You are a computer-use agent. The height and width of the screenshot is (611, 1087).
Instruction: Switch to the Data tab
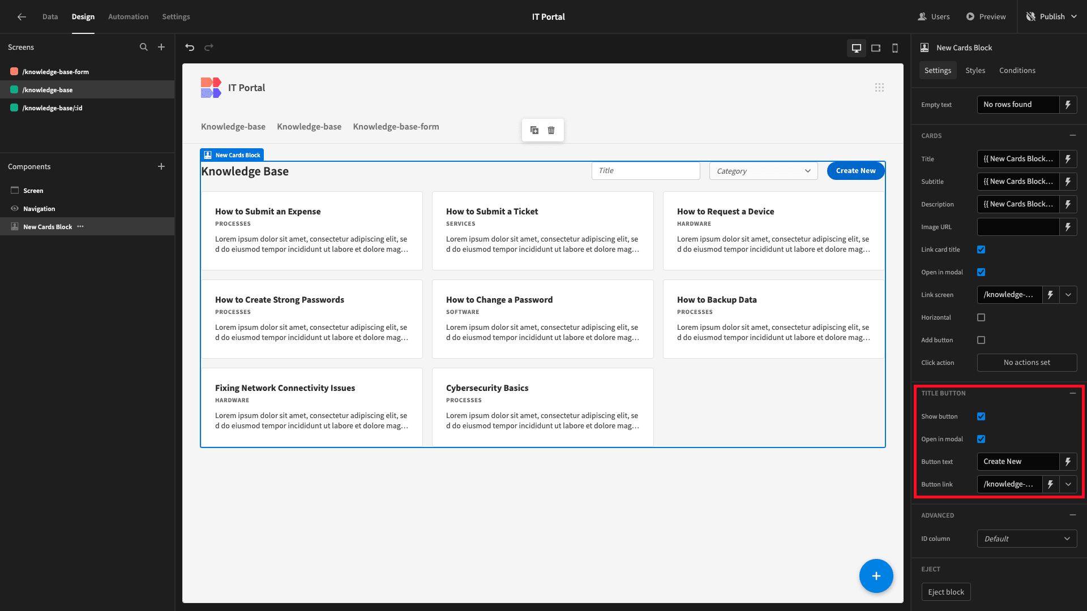point(50,17)
